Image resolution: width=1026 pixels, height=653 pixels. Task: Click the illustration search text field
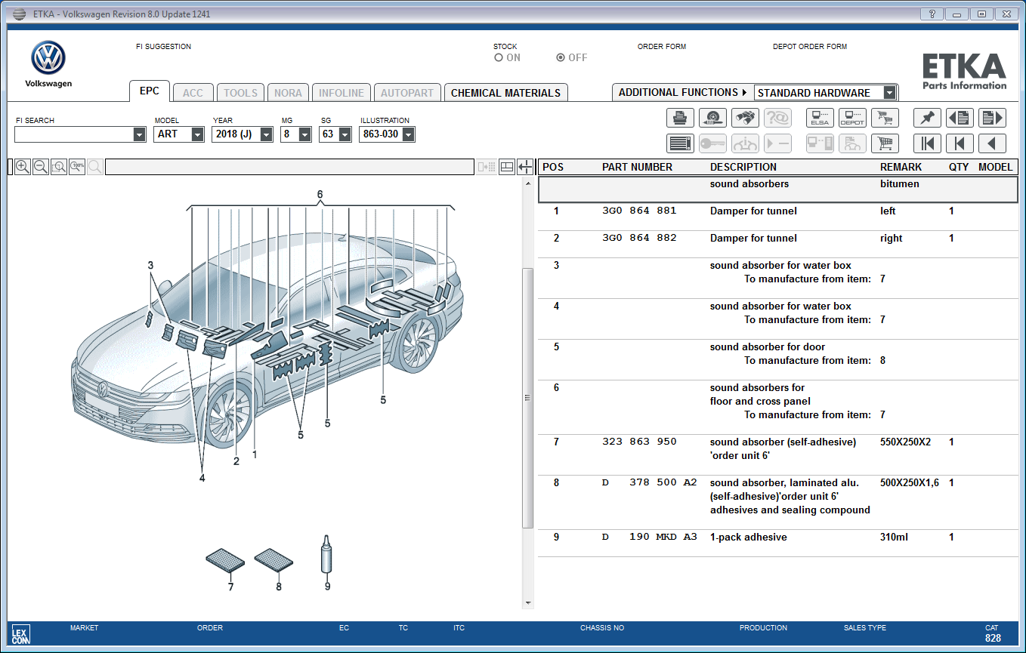tap(289, 167)
